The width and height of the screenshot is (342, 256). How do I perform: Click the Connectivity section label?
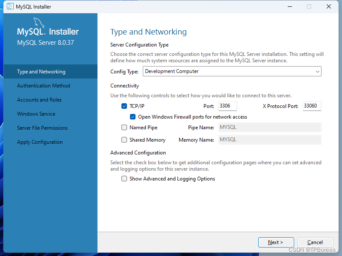(x=124, y=86)
